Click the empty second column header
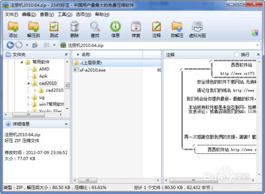Viewport: 265px width, 194px height. pos(152,54)
